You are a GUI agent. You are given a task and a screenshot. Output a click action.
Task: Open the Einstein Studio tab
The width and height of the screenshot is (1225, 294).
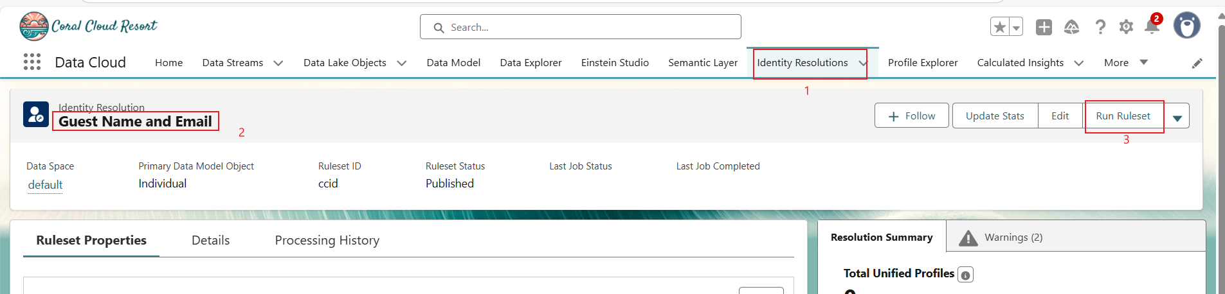tap(615, 62)
